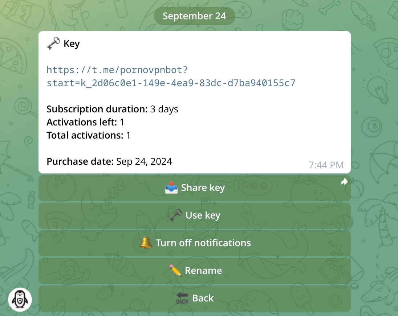Open the t.me bot start link
This screenshot has width=398, height=316.
pyautogui.click(x=171, y=76)
